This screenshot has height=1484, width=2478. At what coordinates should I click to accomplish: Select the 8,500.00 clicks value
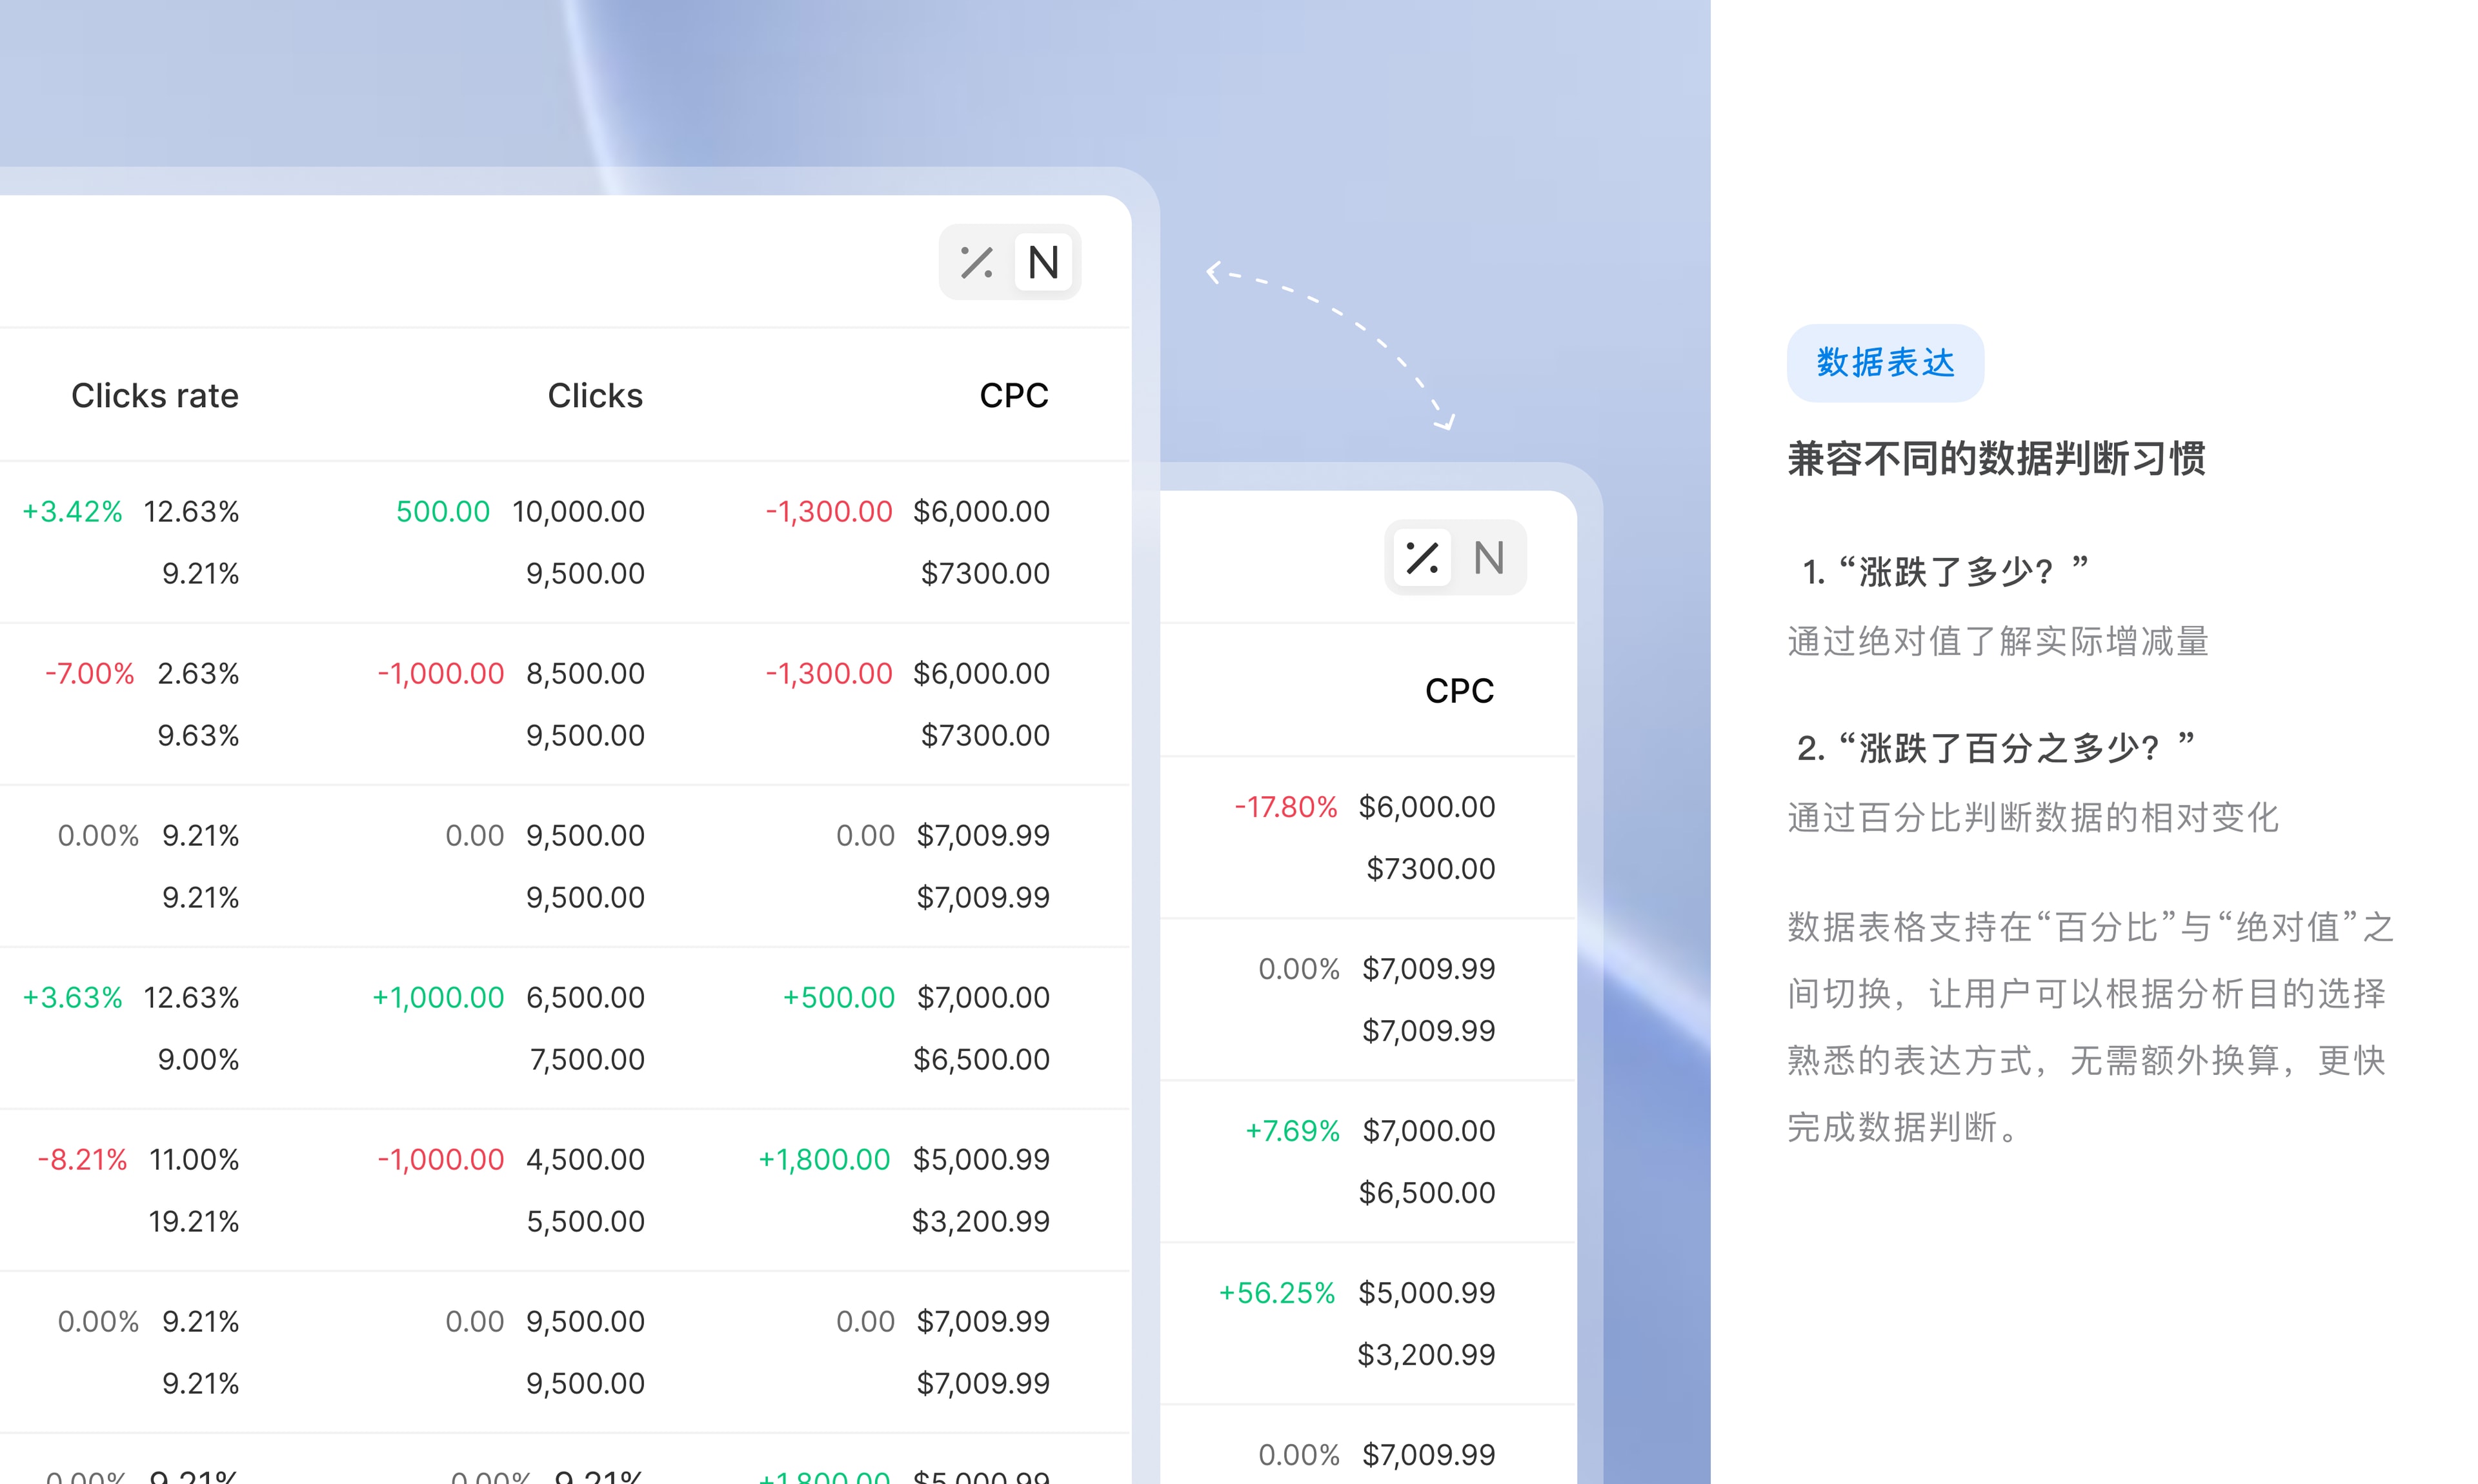click(585, 673)
